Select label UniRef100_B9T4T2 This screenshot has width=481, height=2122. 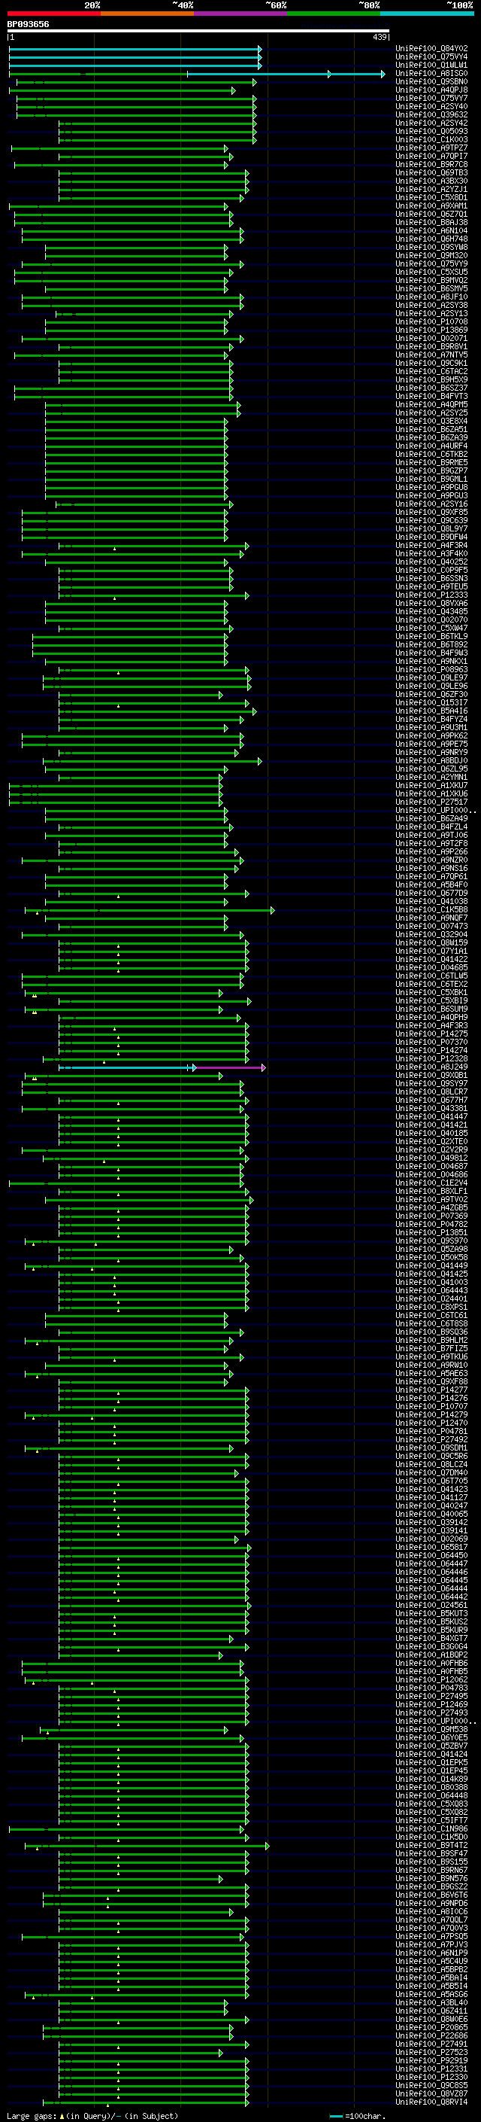click(431, 1845)
